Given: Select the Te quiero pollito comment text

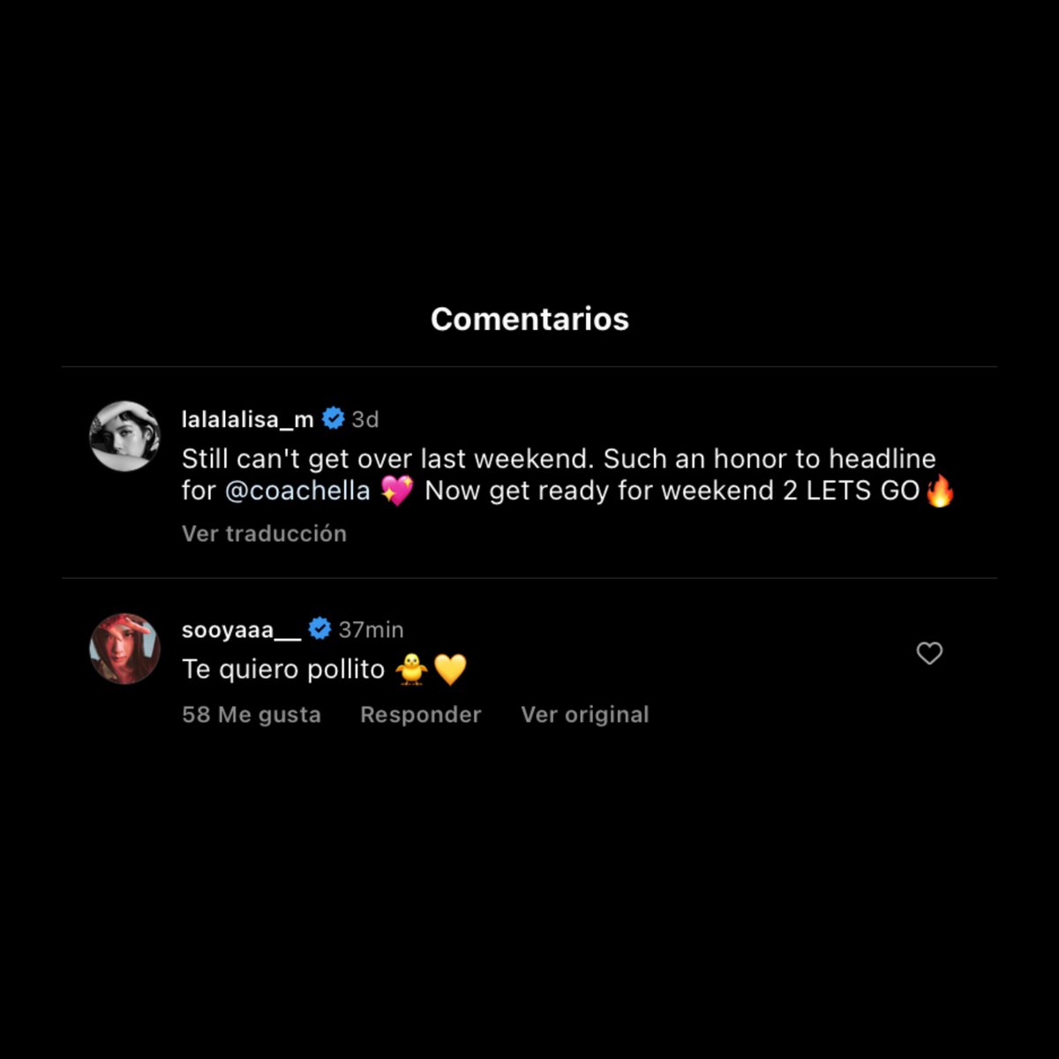Looking at the screenshot, I should click(283, 670).
